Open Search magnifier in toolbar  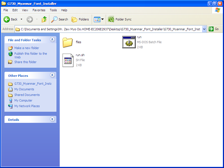[54, 19]
